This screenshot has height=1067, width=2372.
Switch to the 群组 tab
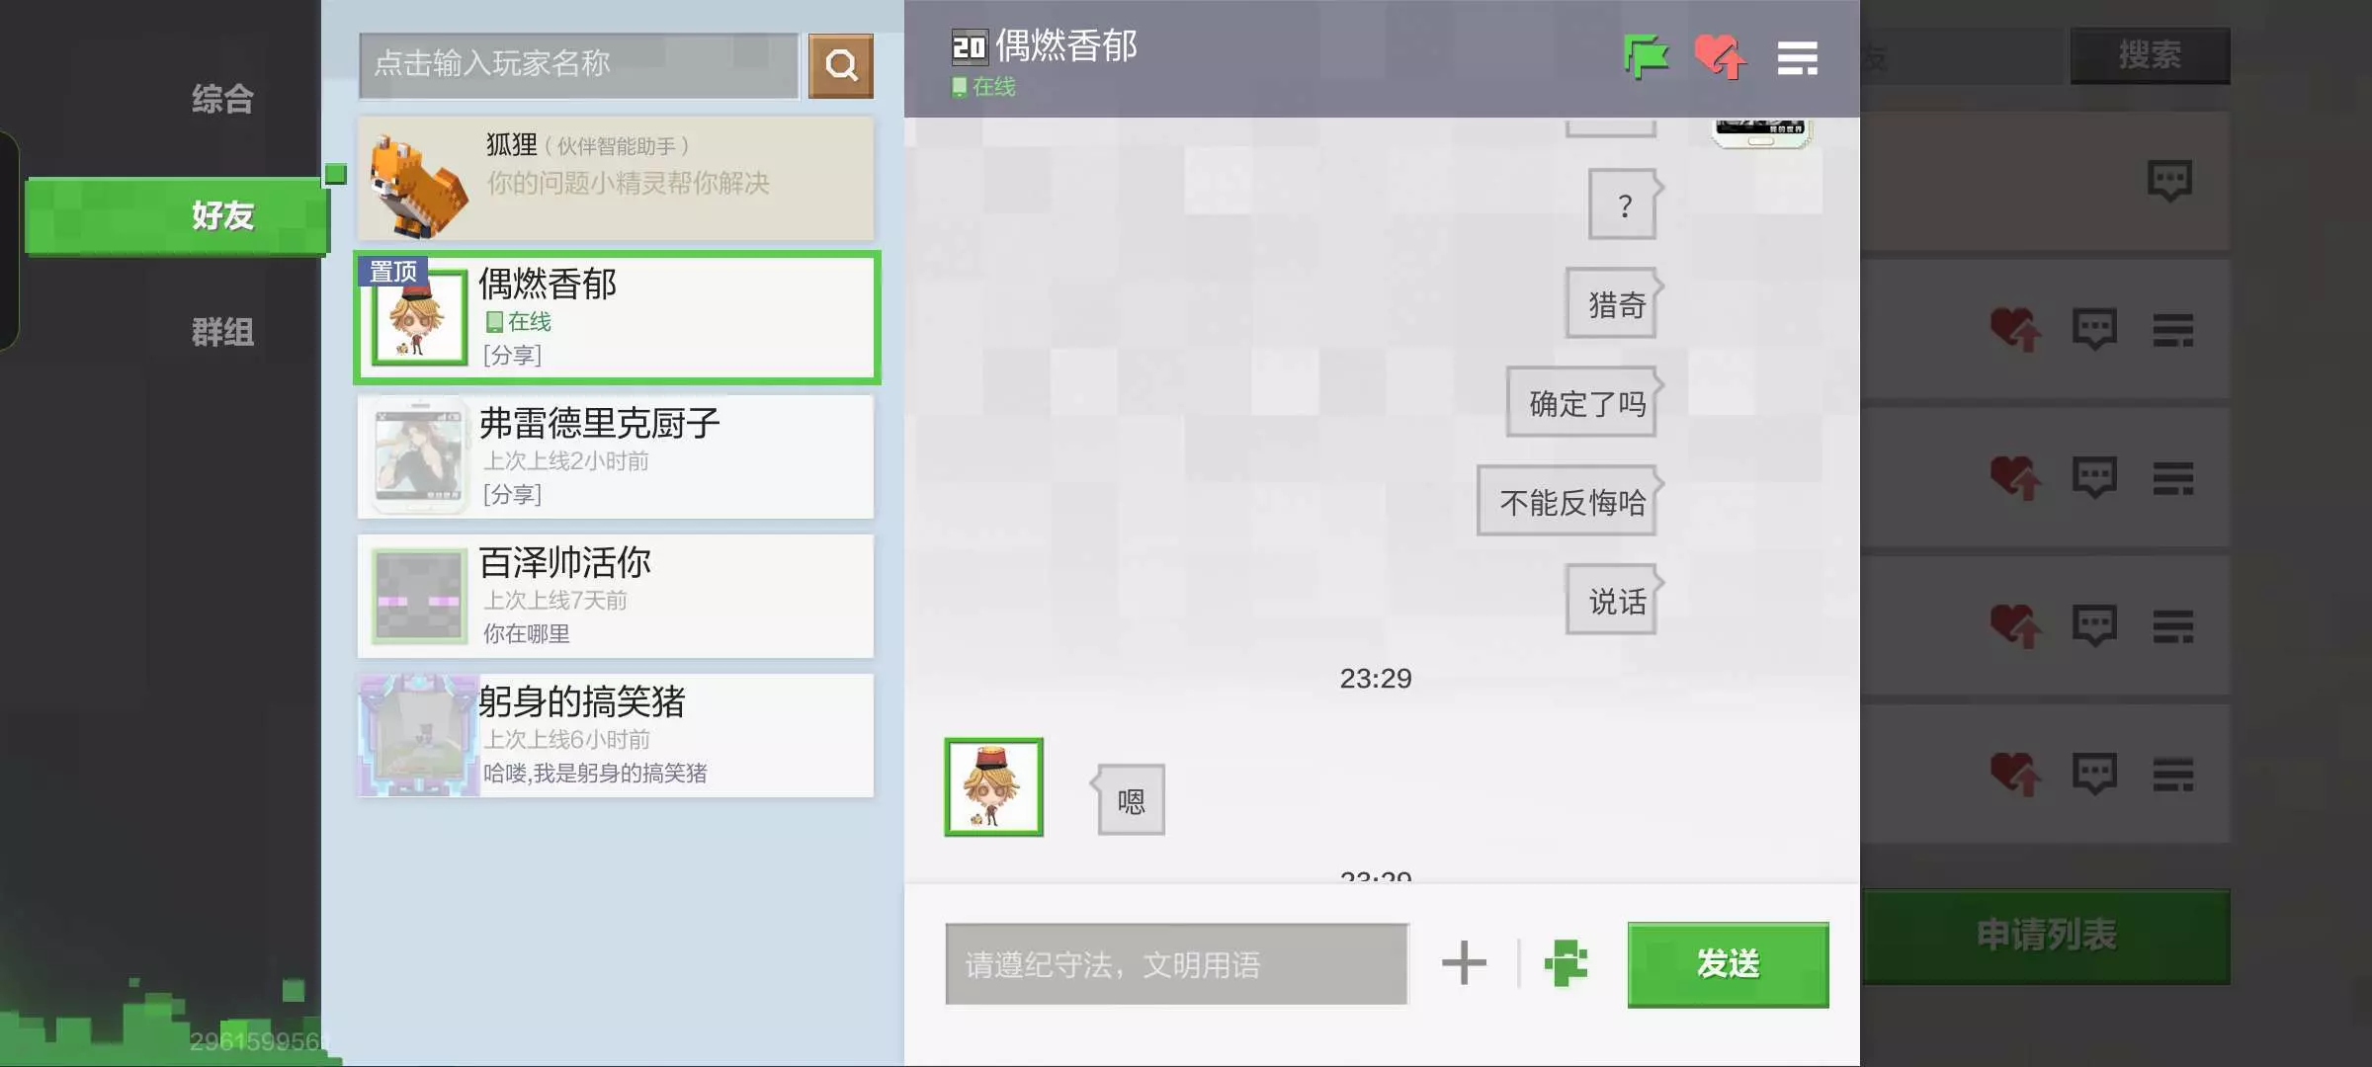(222, 332)
